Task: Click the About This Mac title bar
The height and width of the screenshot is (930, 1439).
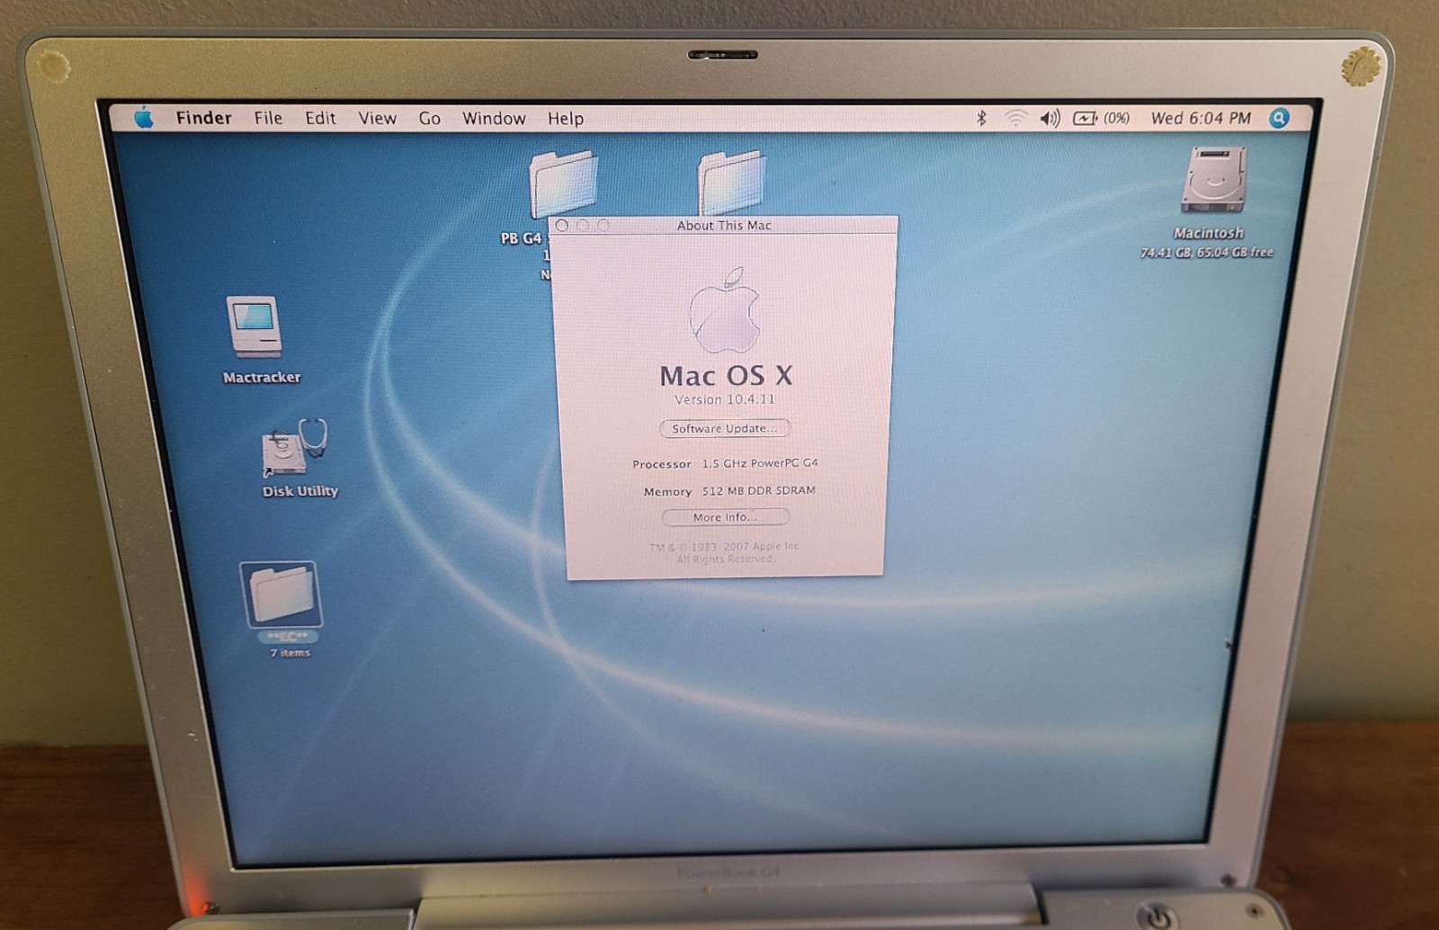Action: (724, 225)
